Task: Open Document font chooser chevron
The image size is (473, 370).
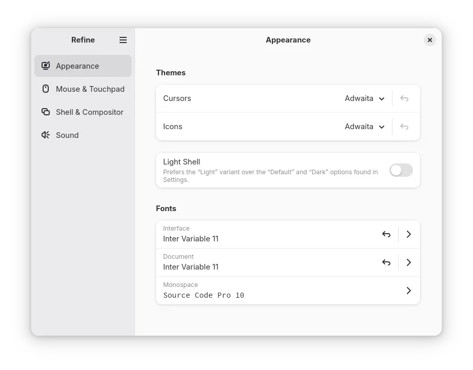Action: pos(409,262)
